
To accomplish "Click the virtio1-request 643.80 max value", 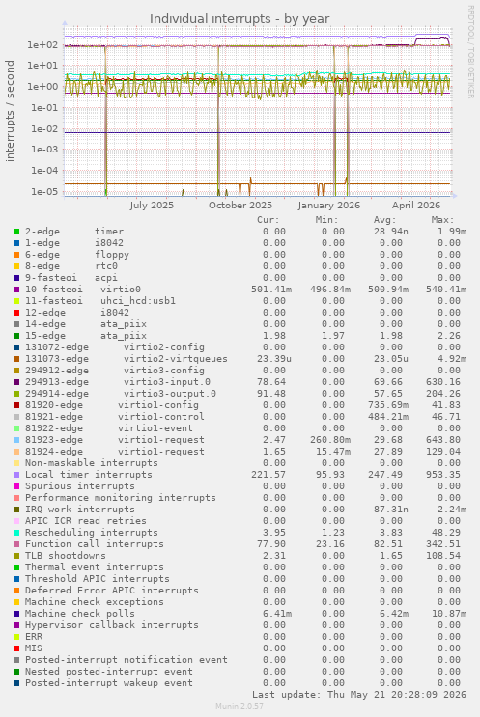I will click(445, 440).
